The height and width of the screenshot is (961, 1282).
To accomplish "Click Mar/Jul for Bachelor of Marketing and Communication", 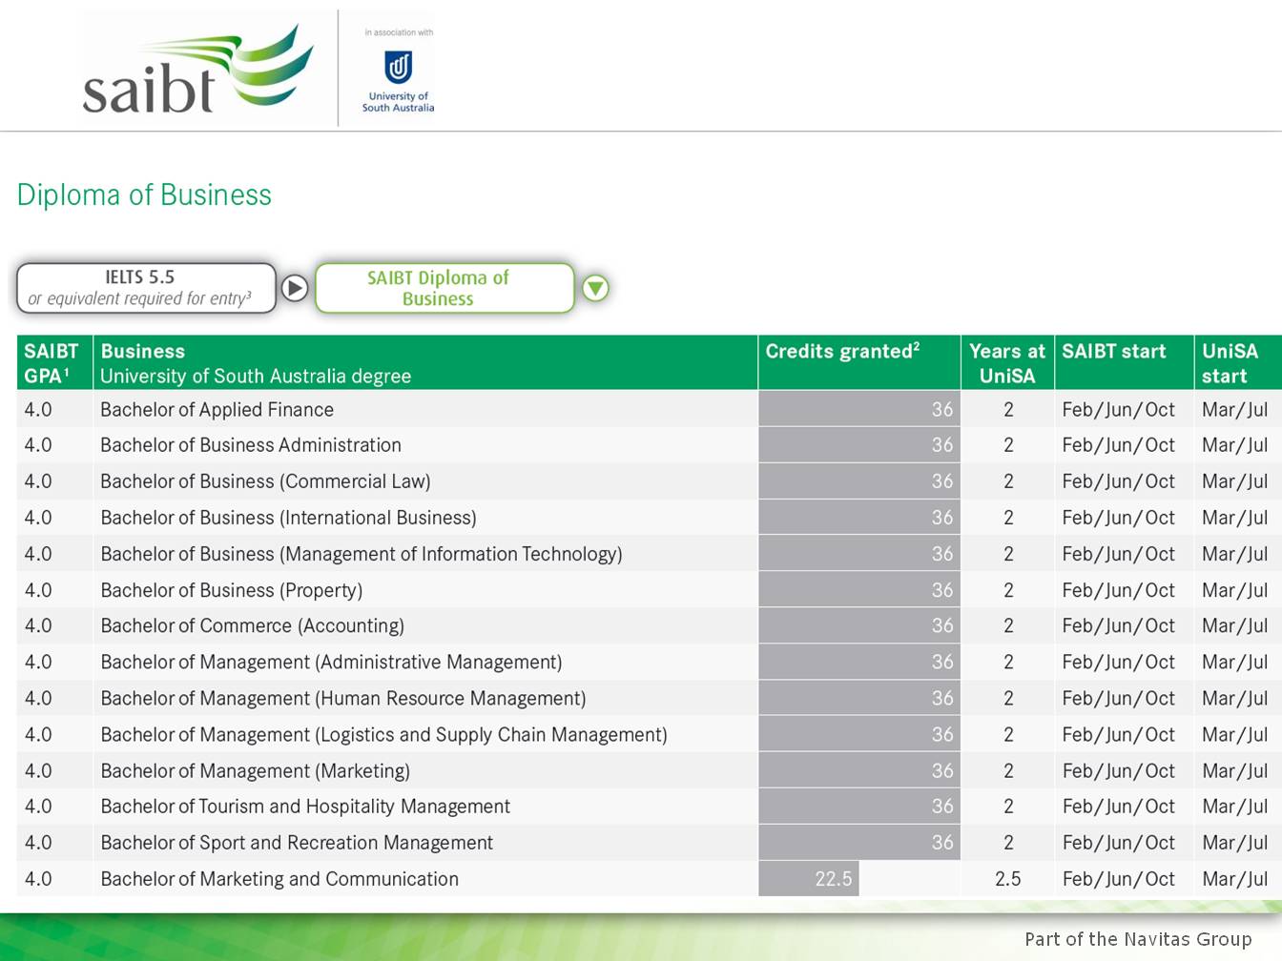I will pyautogui.click(x=1235, y=879).
